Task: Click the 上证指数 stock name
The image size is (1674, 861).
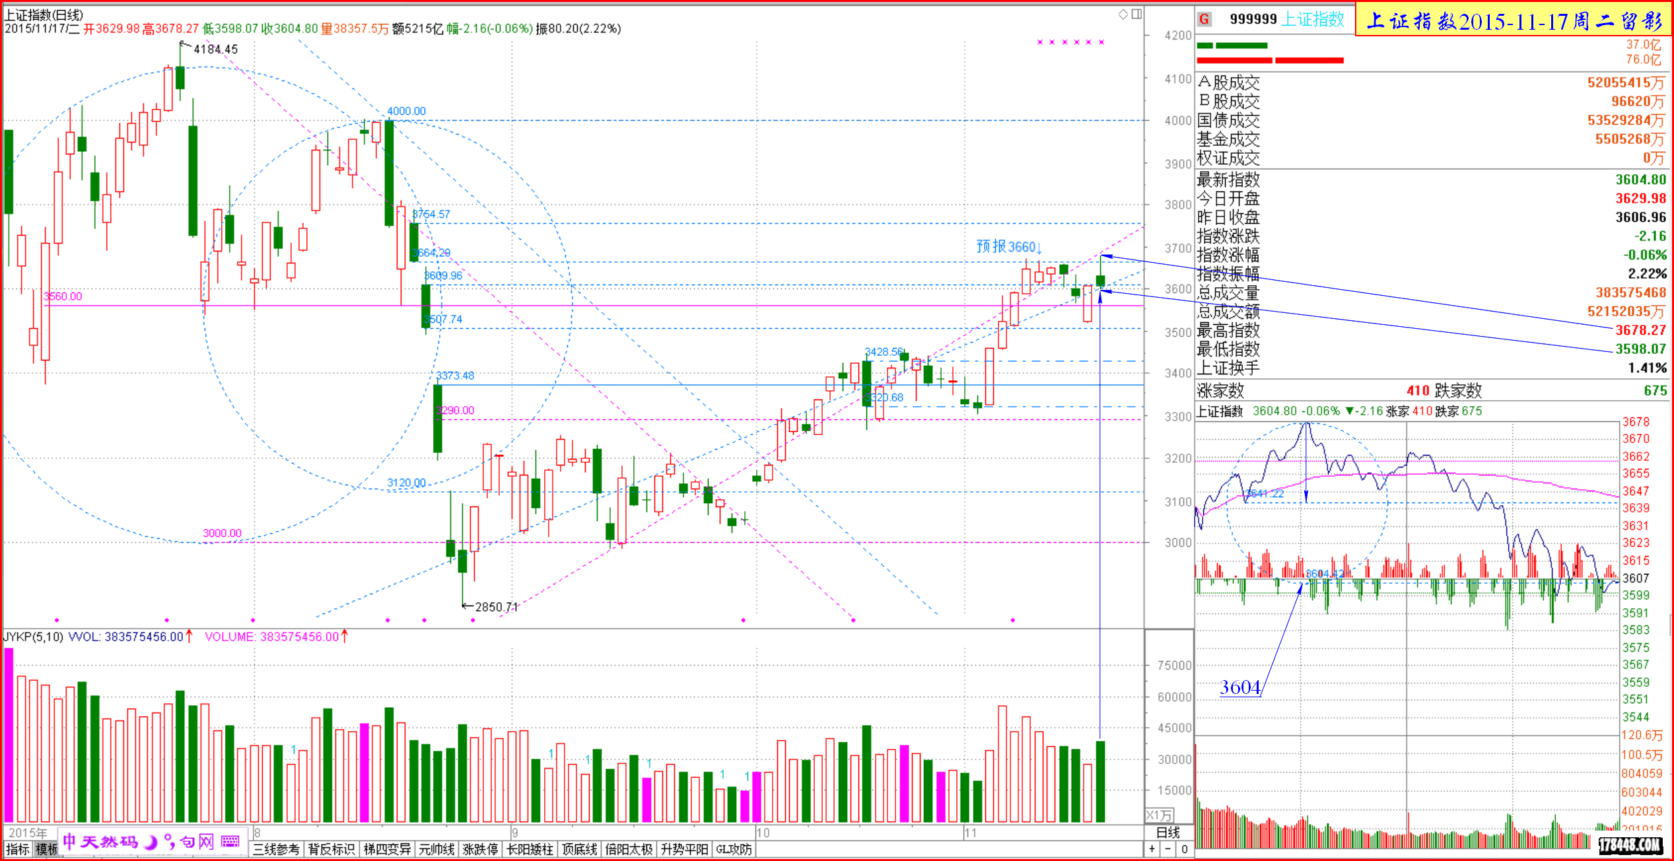Action: tap(1313, 20)
